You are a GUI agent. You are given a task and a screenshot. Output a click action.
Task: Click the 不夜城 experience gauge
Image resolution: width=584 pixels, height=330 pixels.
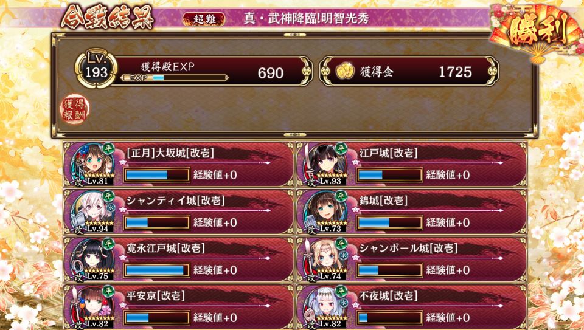point(389,318)
